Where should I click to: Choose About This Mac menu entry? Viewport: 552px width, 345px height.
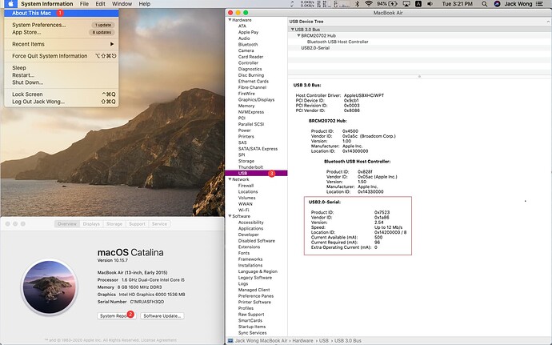point(62,13)
